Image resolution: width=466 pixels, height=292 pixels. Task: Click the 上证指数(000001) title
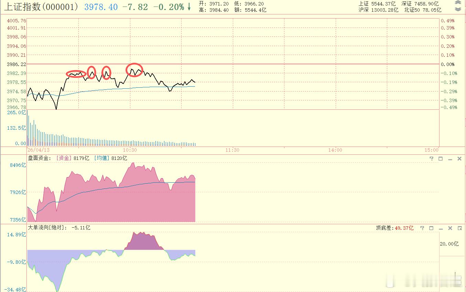41,7
